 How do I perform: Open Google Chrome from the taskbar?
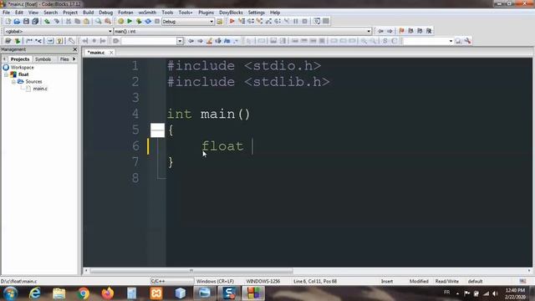pos(83,293)
